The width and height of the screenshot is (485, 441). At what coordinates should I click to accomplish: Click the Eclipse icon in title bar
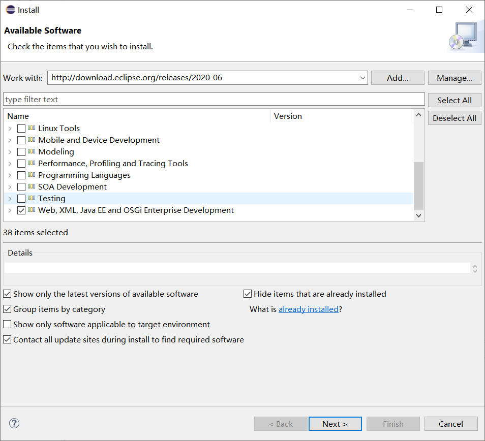coord(10,10)
